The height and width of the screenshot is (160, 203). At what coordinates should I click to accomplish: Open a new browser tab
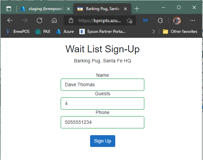(x=137, y=9)
